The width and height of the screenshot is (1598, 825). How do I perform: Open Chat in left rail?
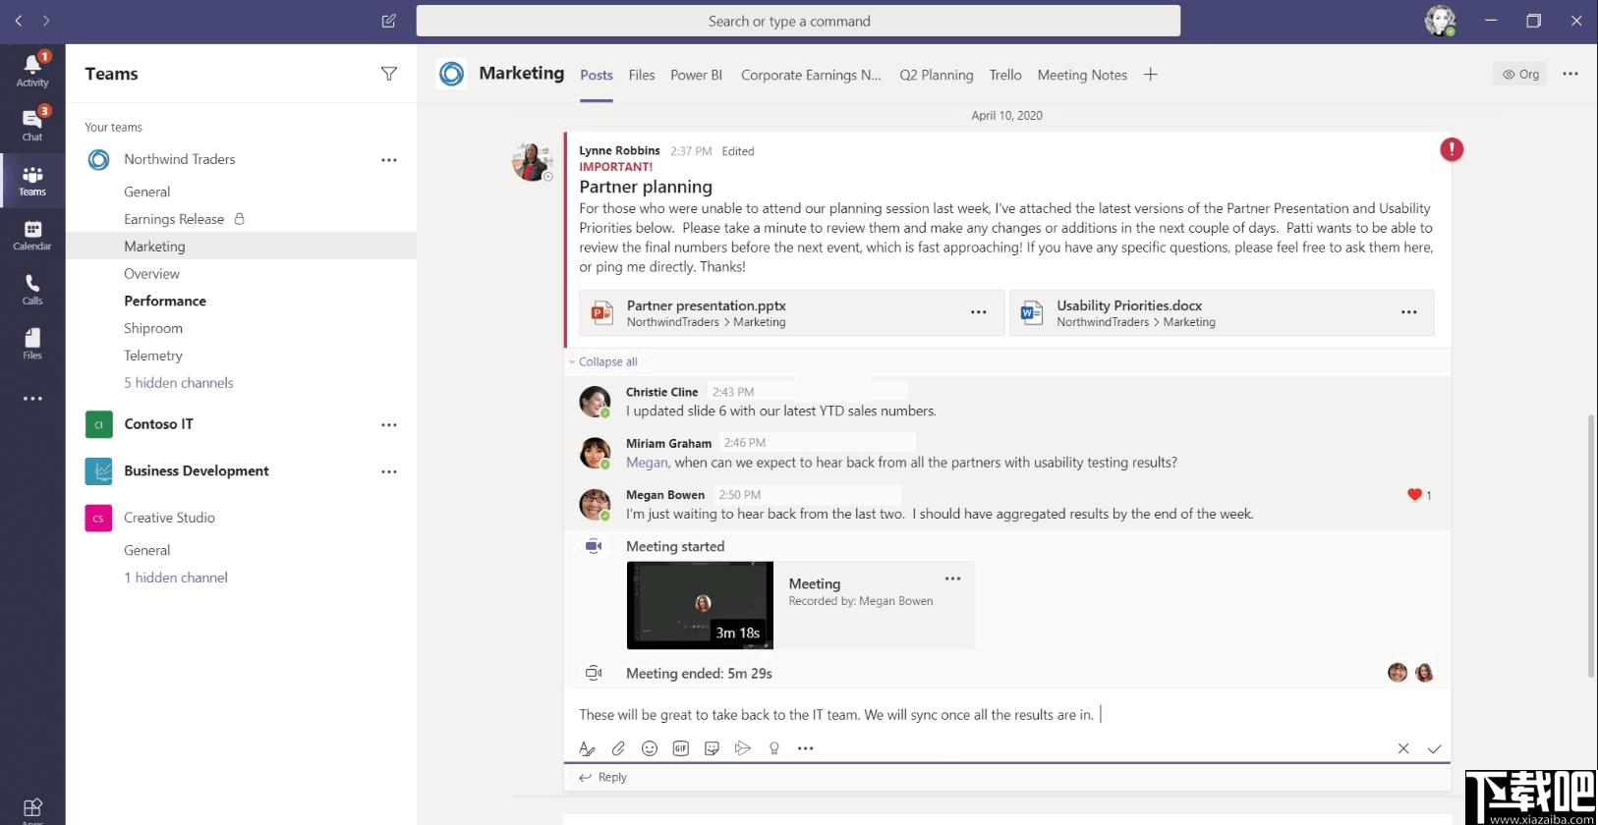32,125
